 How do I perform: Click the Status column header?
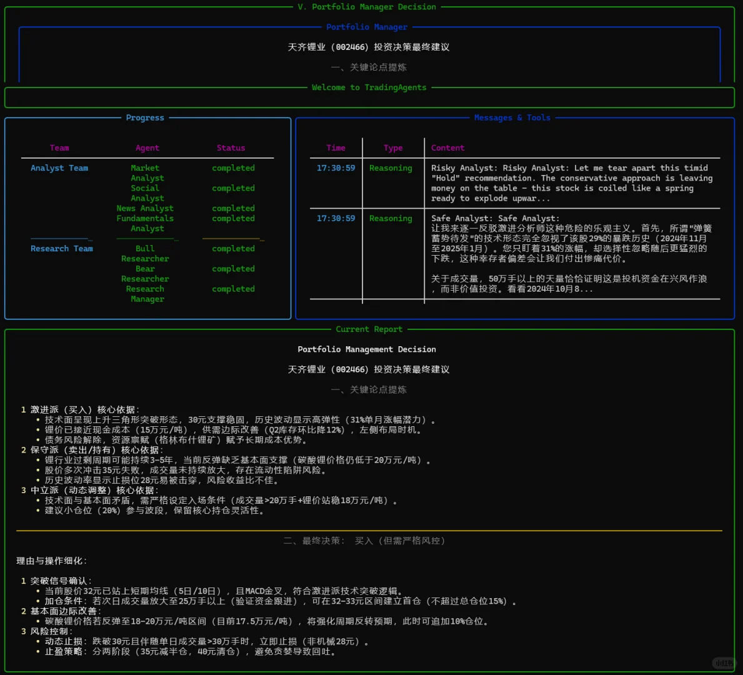point(231,147)
